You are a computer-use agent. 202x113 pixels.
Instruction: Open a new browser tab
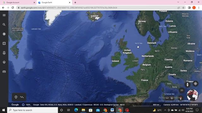75,3
